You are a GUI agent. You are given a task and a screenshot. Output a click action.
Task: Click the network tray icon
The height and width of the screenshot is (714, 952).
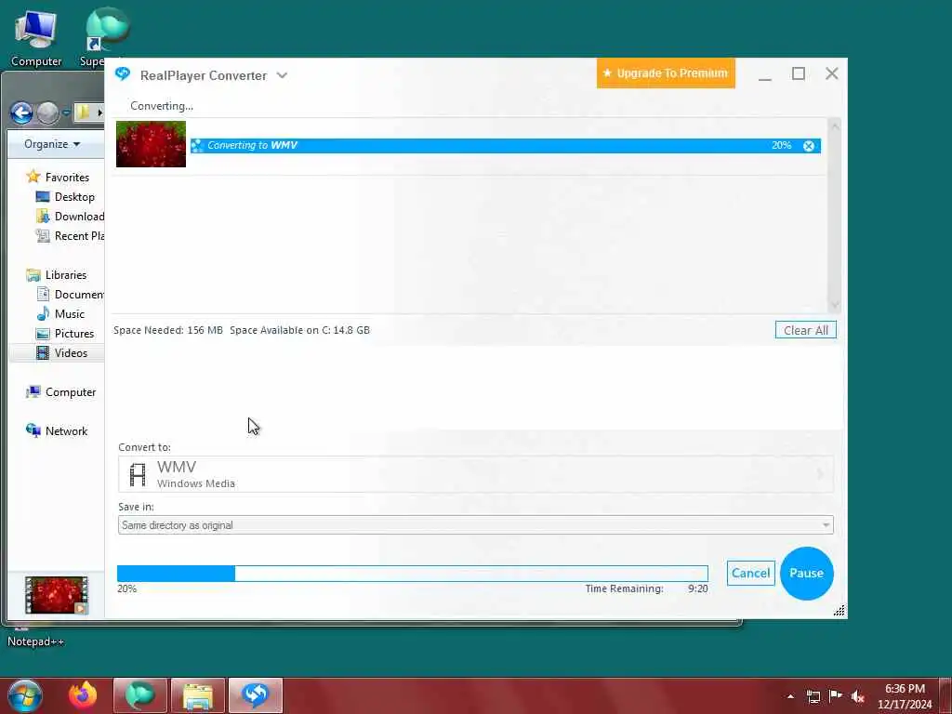click(813, 696)
